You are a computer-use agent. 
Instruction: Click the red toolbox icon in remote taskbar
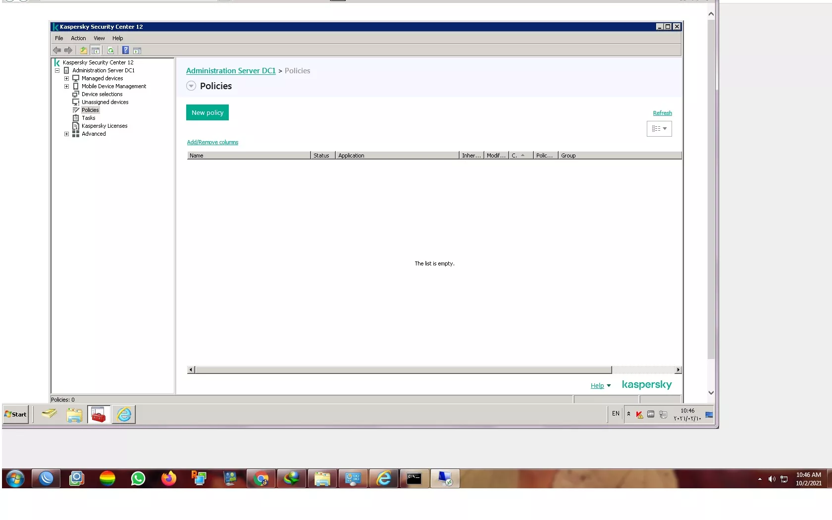[99, 415]
